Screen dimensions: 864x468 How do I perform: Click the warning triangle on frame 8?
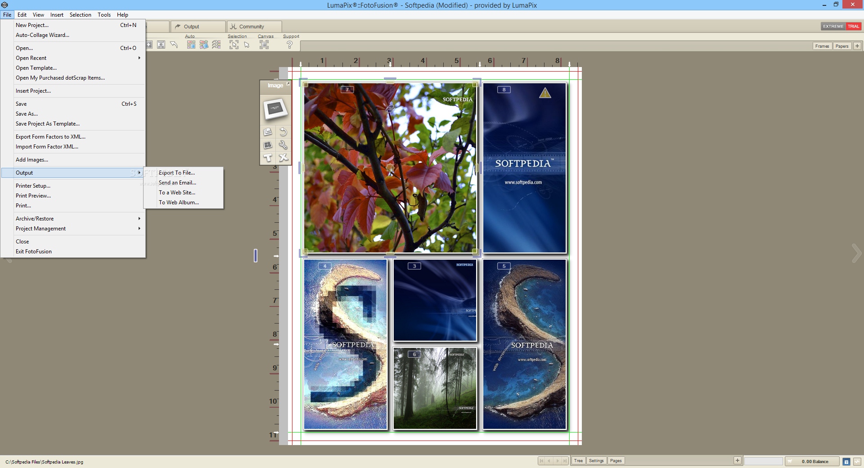tap(545, 93)
